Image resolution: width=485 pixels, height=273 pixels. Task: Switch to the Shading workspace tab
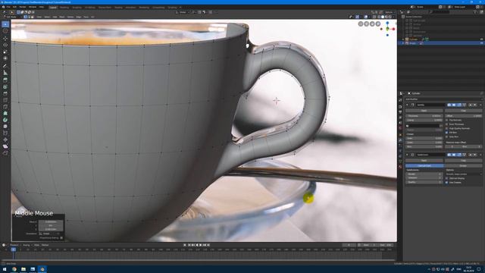click(118, 7)
